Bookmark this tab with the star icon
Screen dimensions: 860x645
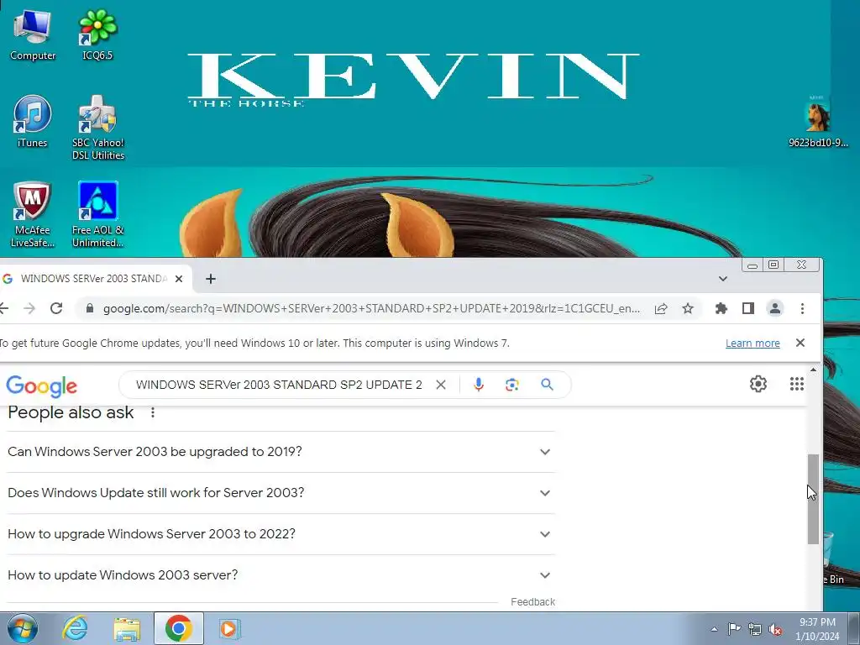[688, 308]
